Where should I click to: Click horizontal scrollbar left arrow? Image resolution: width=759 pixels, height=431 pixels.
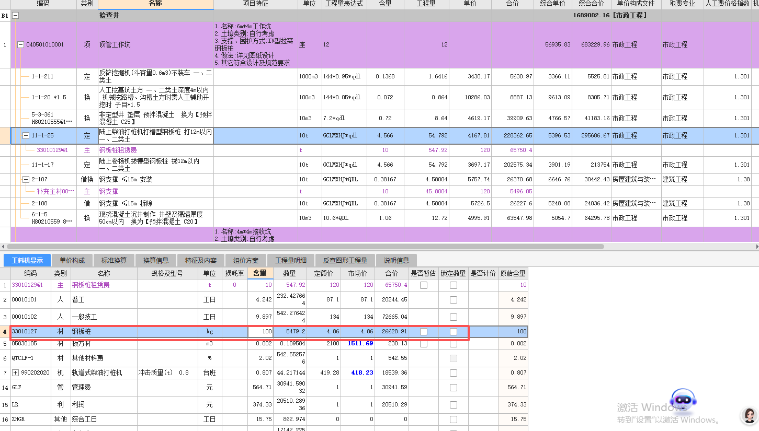tap(3, 246)
